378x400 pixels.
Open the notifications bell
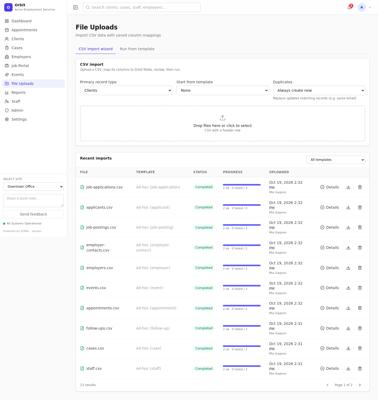point(350,7)
